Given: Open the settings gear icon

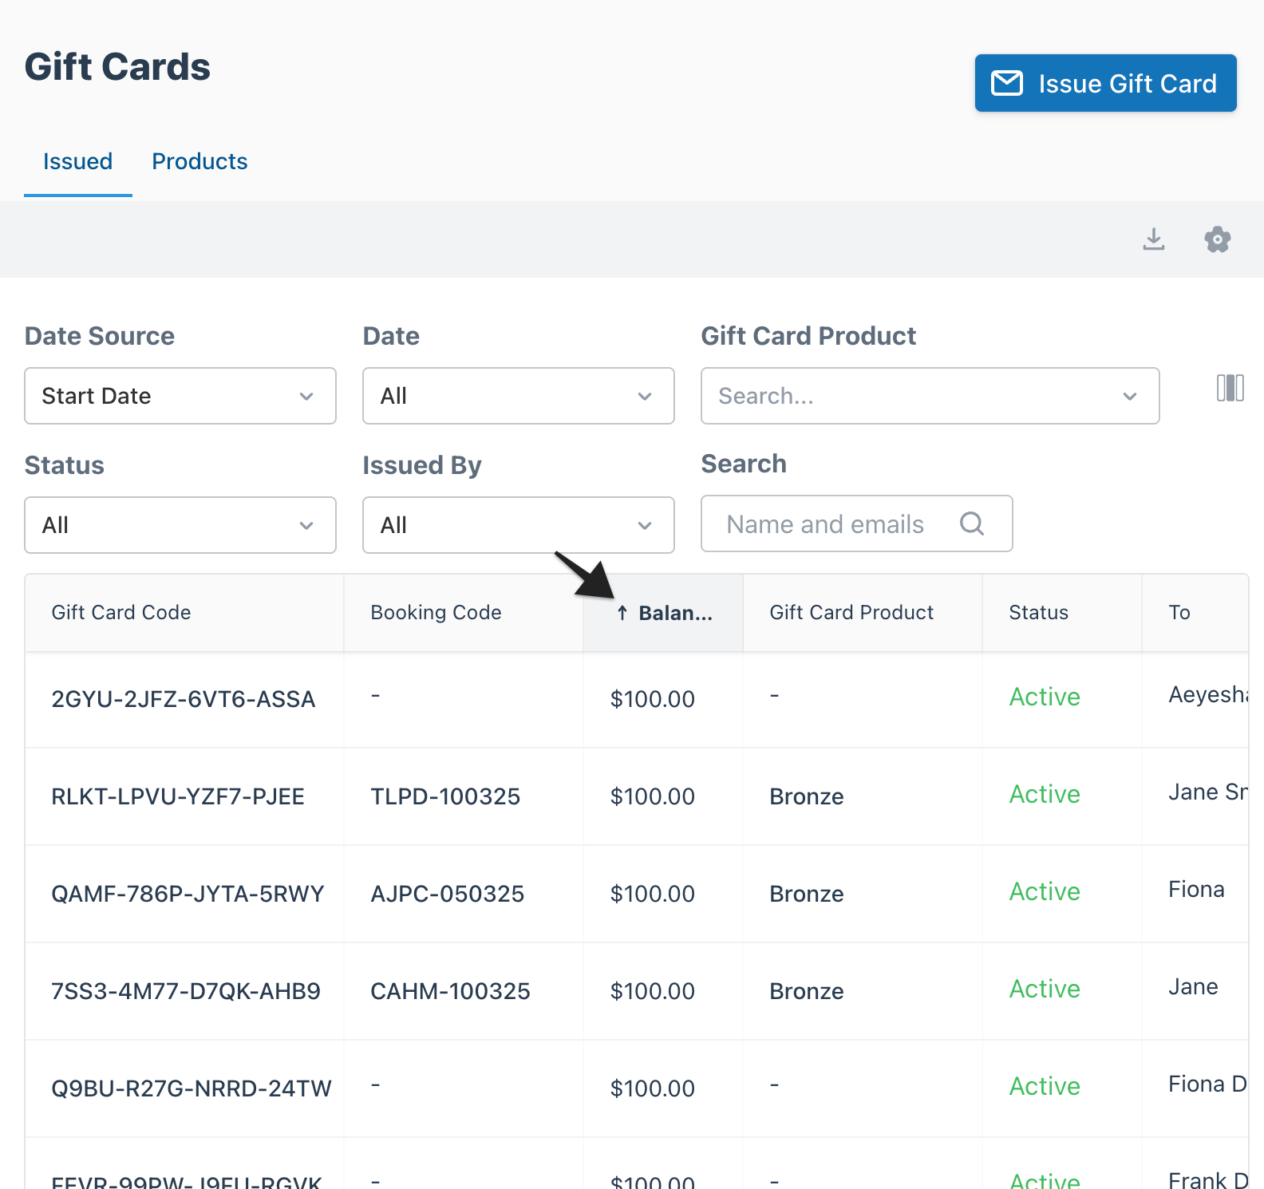Looking at the screenshot, I should (1218, 239).
